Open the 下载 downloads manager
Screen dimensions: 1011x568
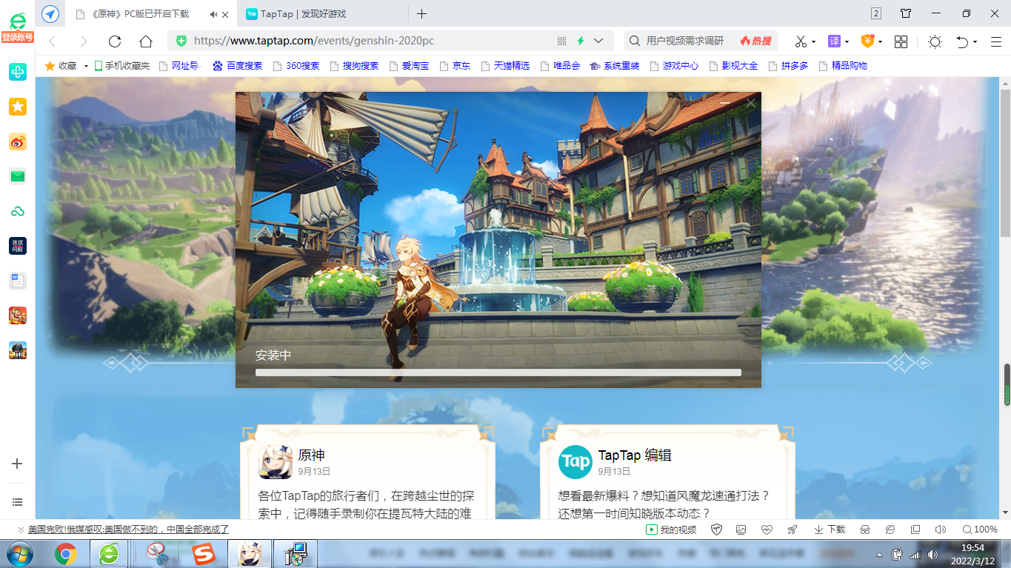(830, 529)
